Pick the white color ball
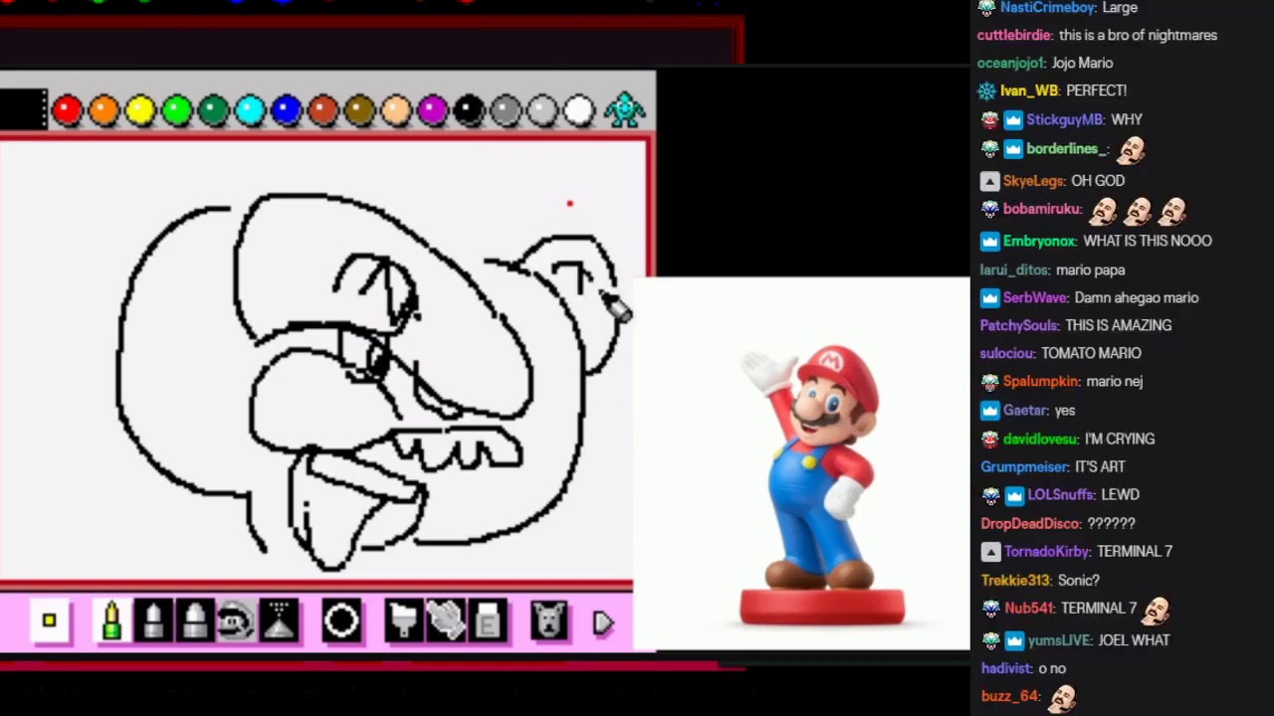Viewport: 1274px width, 716px height. point(579,110)
